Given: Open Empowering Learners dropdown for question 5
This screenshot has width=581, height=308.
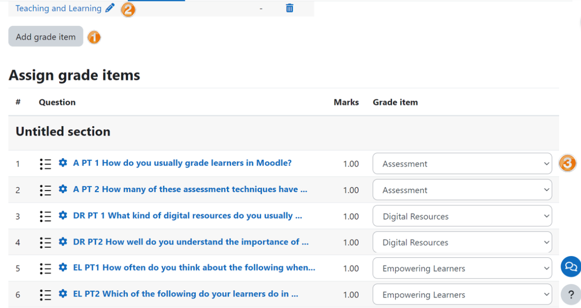Looking at the screenshot, I should pos(462,268).
